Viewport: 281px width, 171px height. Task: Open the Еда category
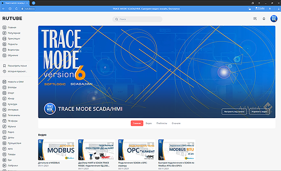point(7,160)
